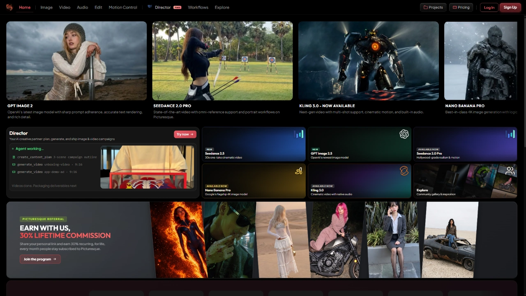
Task: Click the Sign Up button
Action: pos(510,7)
